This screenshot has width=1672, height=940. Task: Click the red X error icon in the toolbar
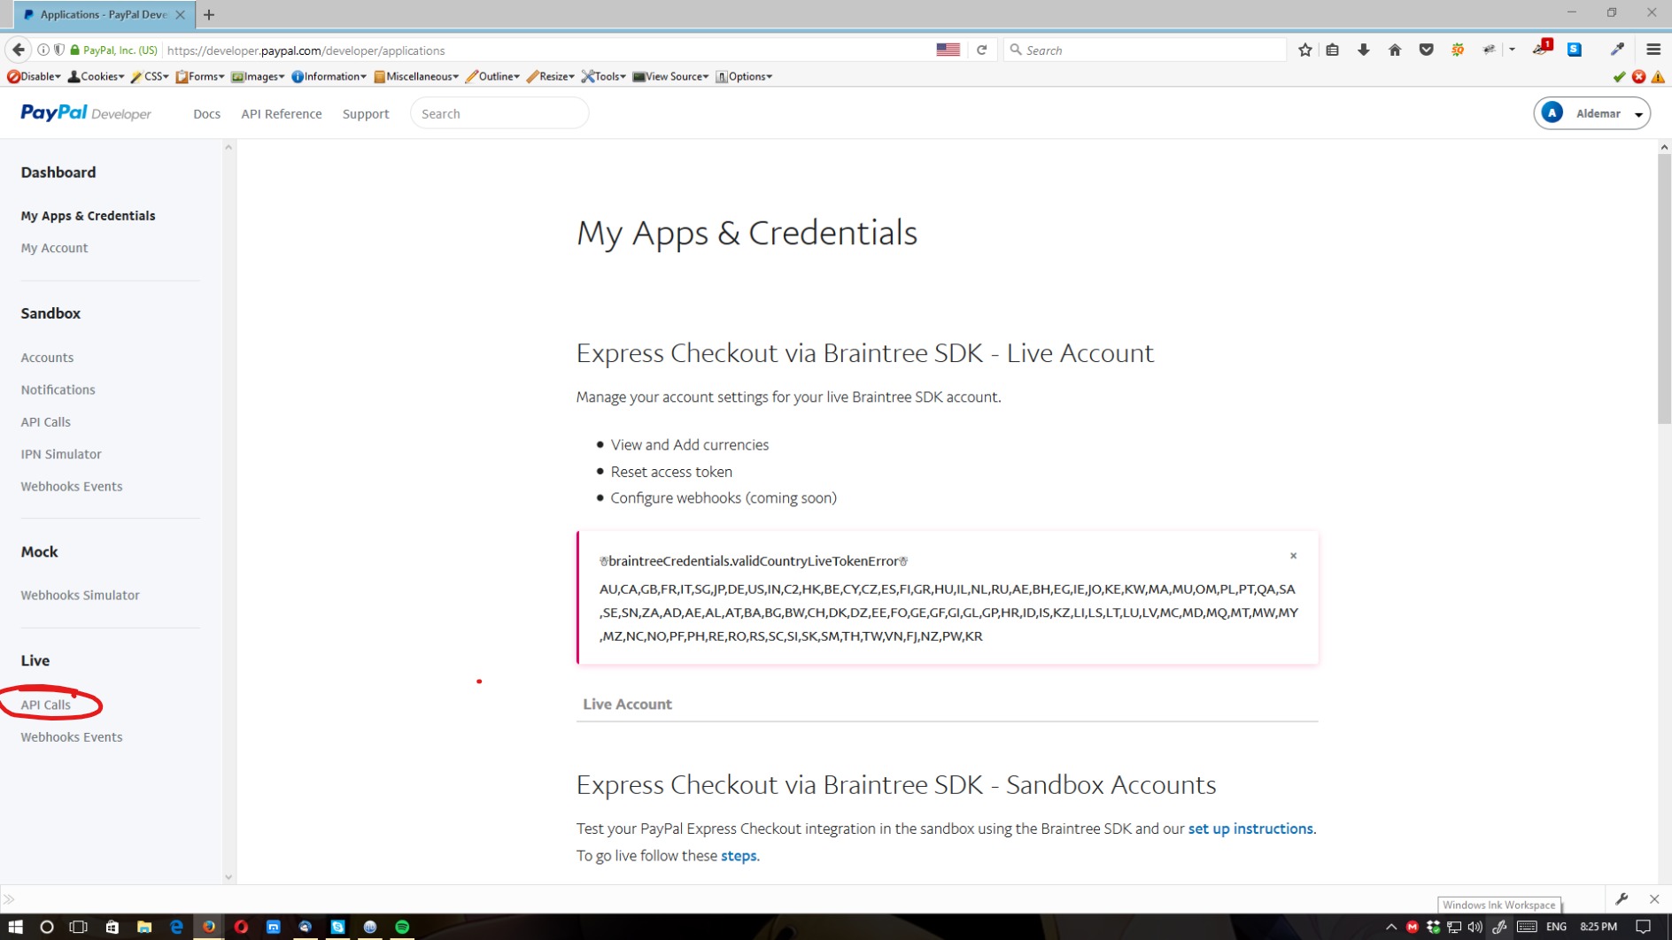(x=1639, y=77)
